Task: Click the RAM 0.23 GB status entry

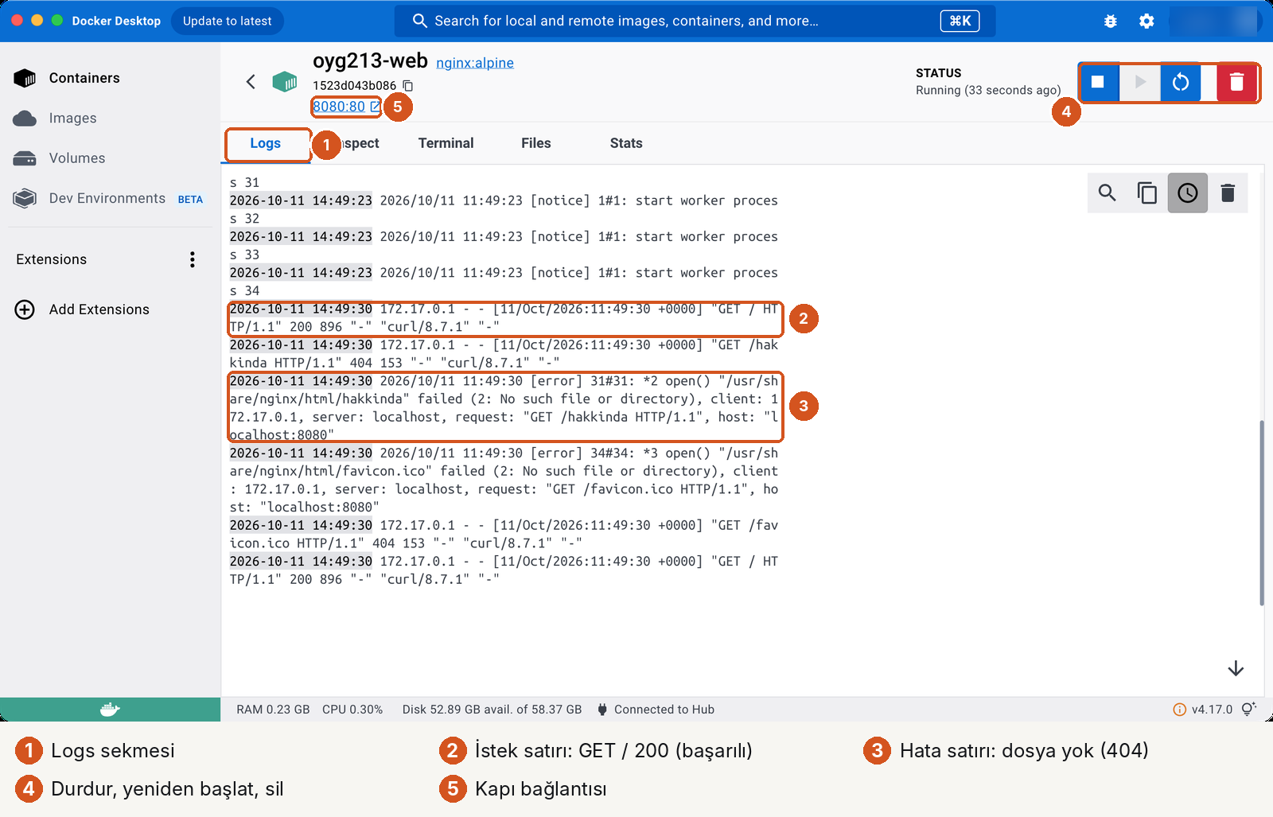Action: click(273, 710)
